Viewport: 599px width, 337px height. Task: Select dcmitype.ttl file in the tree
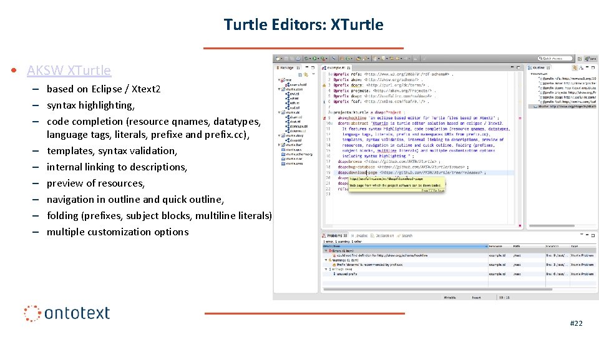[296, 127]
